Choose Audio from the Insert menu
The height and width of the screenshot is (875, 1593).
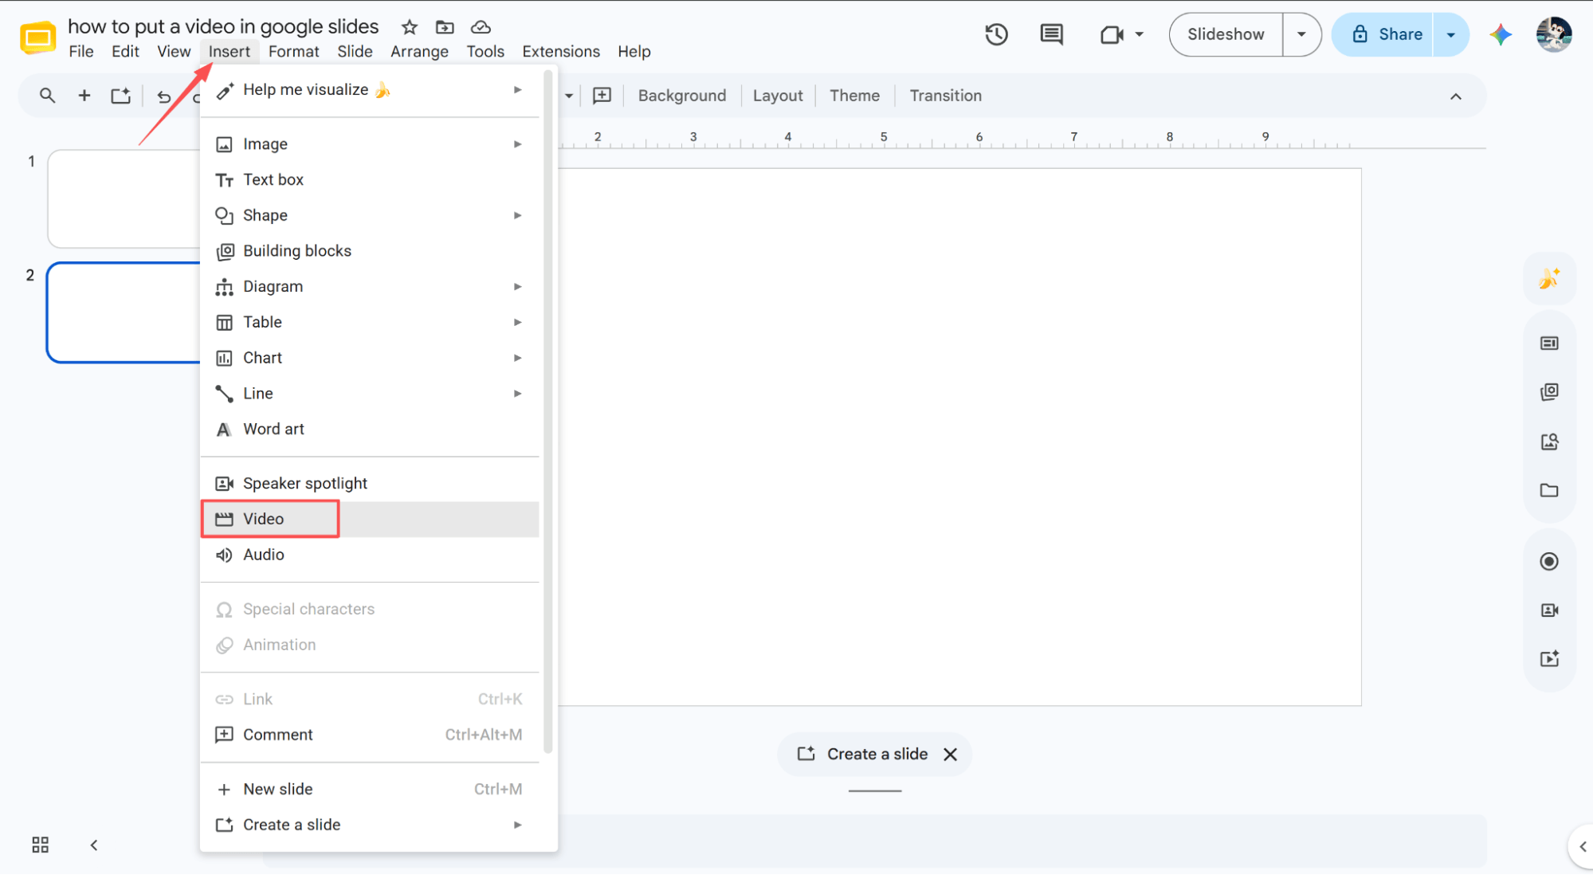click(371, 555)
